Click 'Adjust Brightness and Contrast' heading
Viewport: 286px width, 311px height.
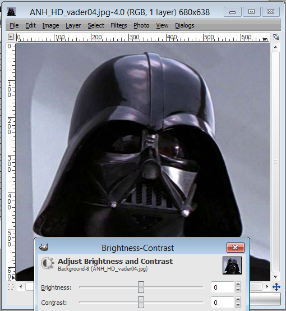pyautogui.click(x=115, y=262)
